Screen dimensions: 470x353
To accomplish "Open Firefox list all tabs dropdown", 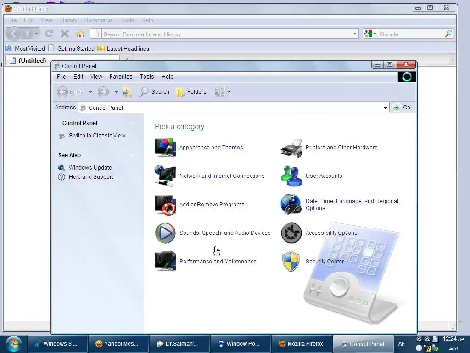I will pos(452,60).
